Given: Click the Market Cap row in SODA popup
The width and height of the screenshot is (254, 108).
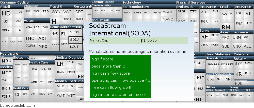Looking at the screenshot, I should [138, 40].
